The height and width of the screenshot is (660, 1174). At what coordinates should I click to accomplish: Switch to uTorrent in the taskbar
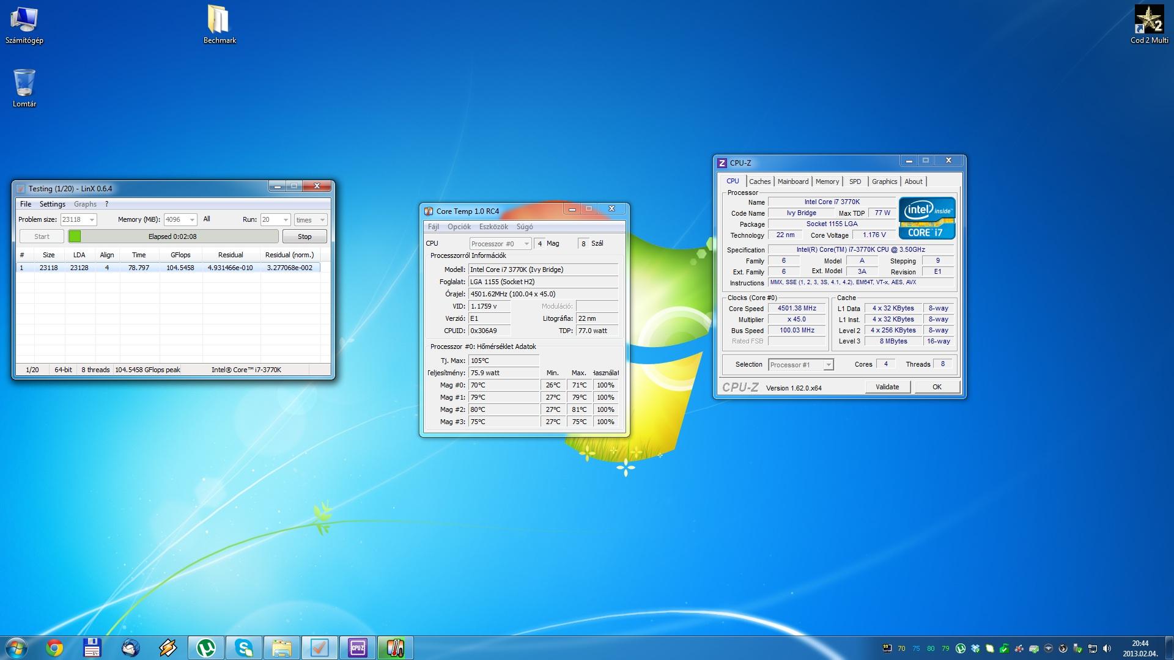(206, 648)
